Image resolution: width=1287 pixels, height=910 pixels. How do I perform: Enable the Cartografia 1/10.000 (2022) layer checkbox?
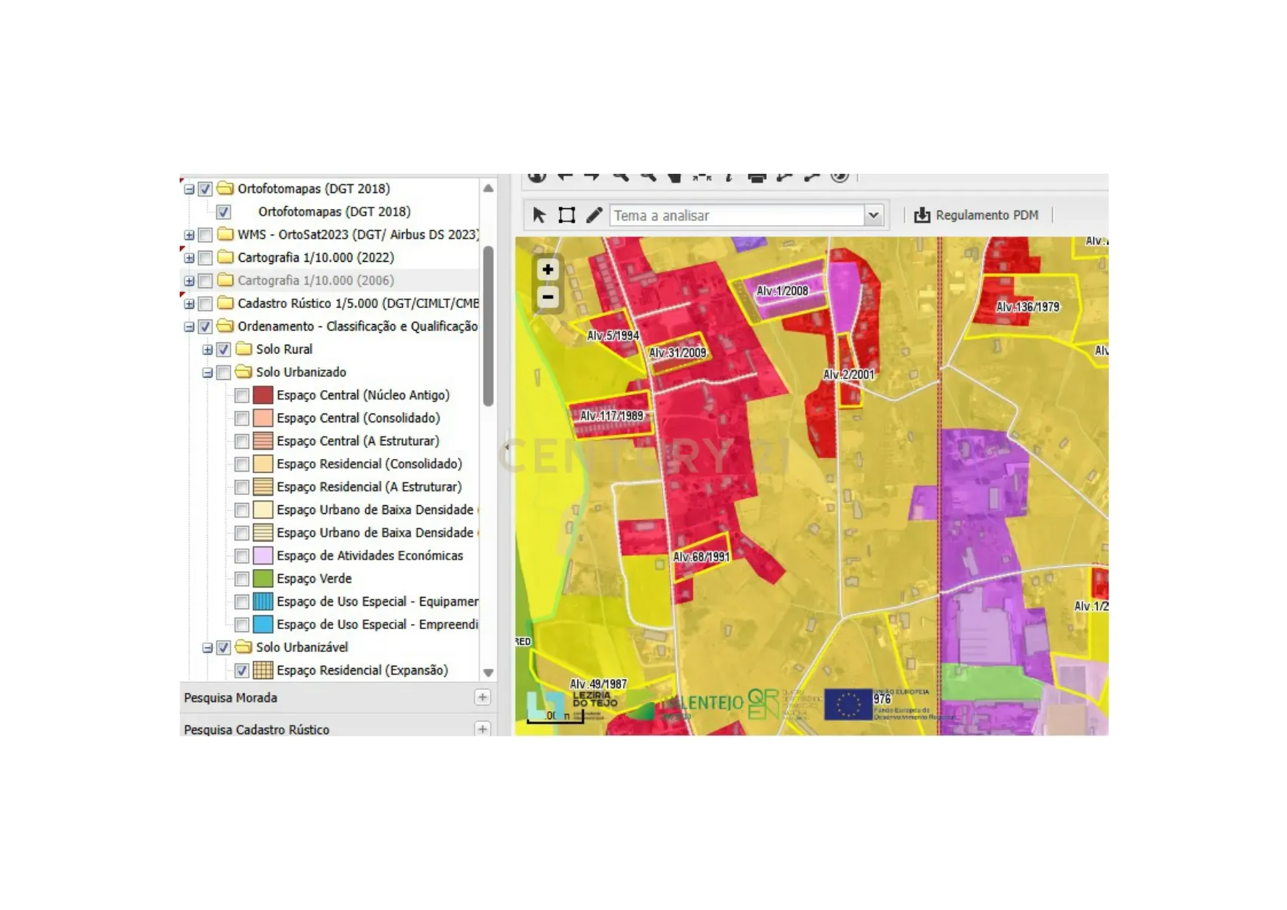click(x=205, y=258)
